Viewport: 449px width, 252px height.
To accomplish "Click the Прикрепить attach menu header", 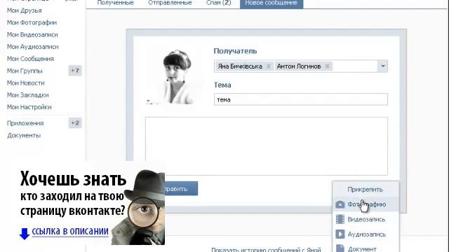I will 365,190.
